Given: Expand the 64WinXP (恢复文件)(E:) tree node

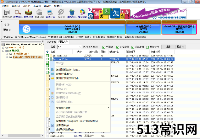Looking at the screenshot, I should point(7,57).
